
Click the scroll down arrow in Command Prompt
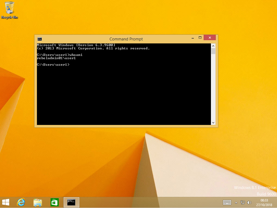click(213, 123)
